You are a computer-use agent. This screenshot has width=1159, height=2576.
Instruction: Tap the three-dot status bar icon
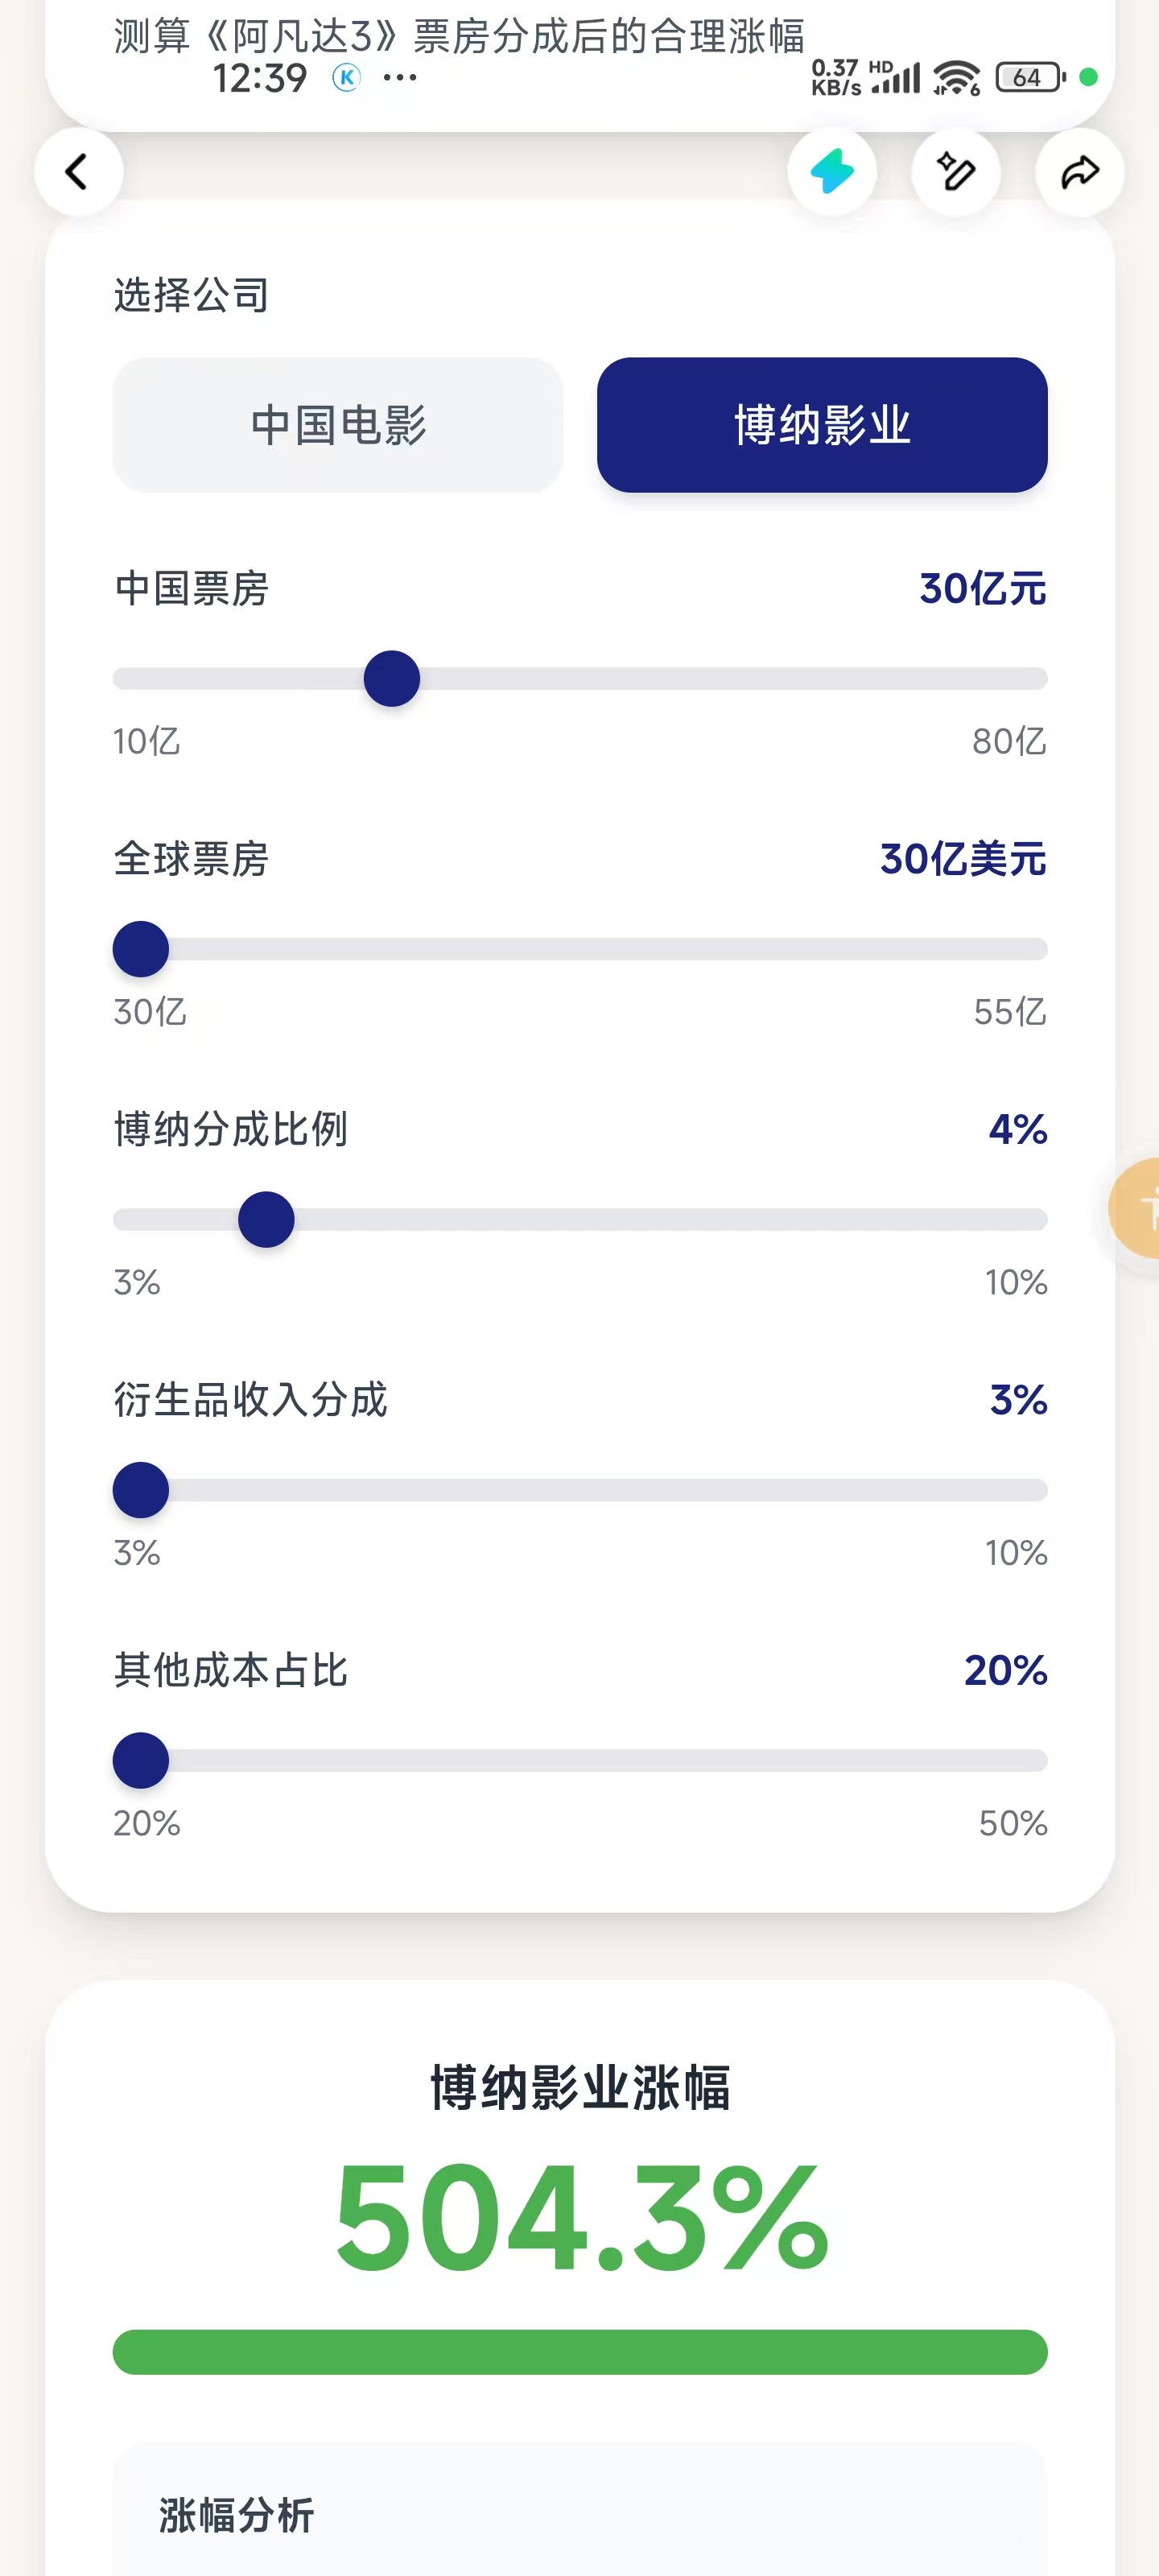[x=400, y=78]
